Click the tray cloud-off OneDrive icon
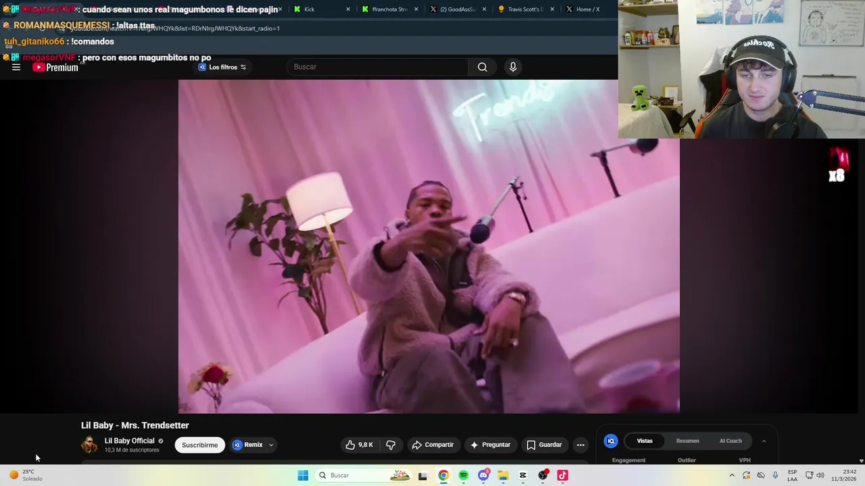865x486 pixels. pyautogui.click(x=761, y=475)
